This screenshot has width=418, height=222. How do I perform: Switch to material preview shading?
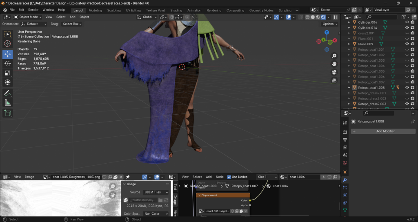coord(318,17)
